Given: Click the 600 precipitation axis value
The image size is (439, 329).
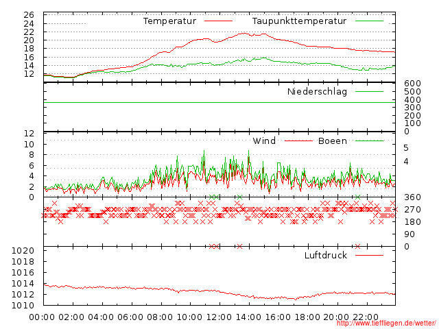Looking at the screenshot, I should click(412, 84).
